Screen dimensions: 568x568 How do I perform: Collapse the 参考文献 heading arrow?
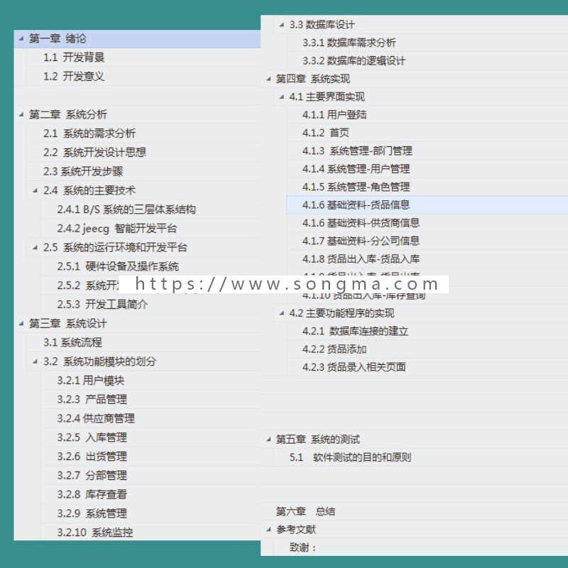click(268, 530)
